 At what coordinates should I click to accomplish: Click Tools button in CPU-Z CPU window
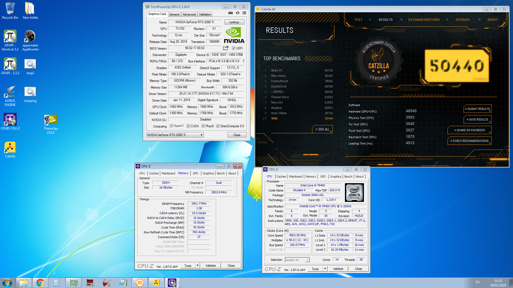[x=315, y=269]
